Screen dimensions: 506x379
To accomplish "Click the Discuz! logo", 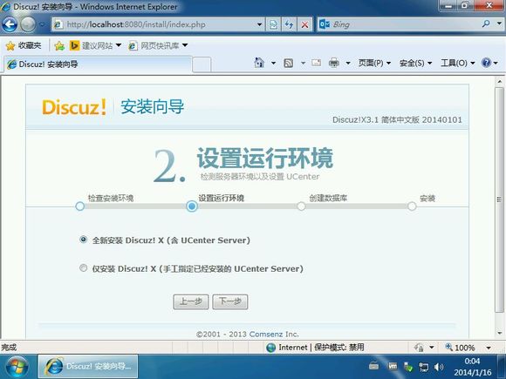I will pyautogui.click(x=74, y=107).
